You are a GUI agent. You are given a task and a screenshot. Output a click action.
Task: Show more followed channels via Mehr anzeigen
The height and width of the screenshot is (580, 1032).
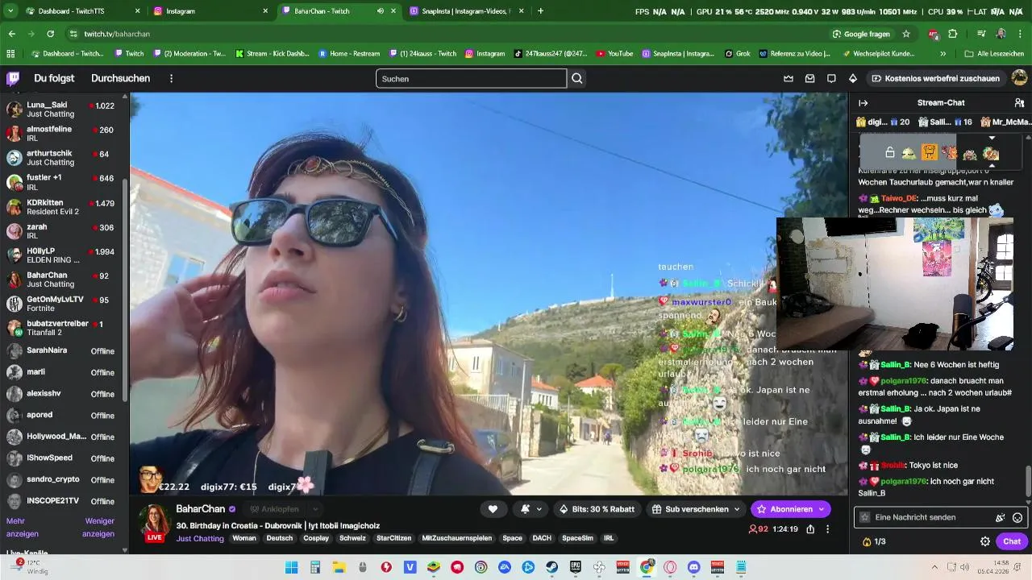[22, 528]
